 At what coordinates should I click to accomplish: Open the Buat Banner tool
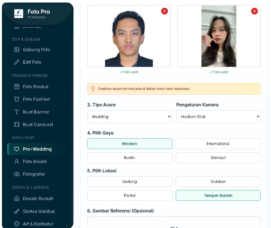tap(35, 112)
